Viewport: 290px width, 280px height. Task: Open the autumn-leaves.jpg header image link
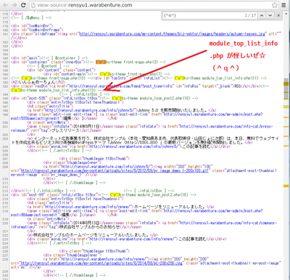172,34
